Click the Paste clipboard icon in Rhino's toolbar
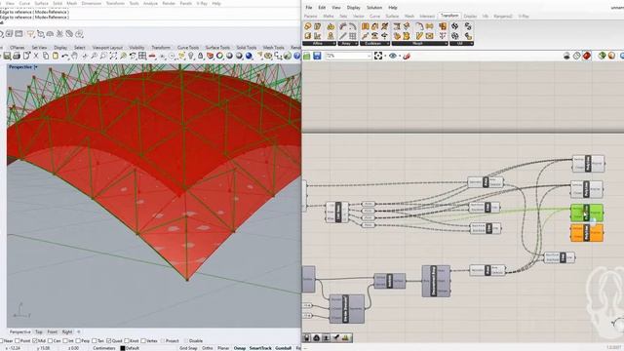Image resolution: width=624 pixels, height=351 pixels. (56, 57)
